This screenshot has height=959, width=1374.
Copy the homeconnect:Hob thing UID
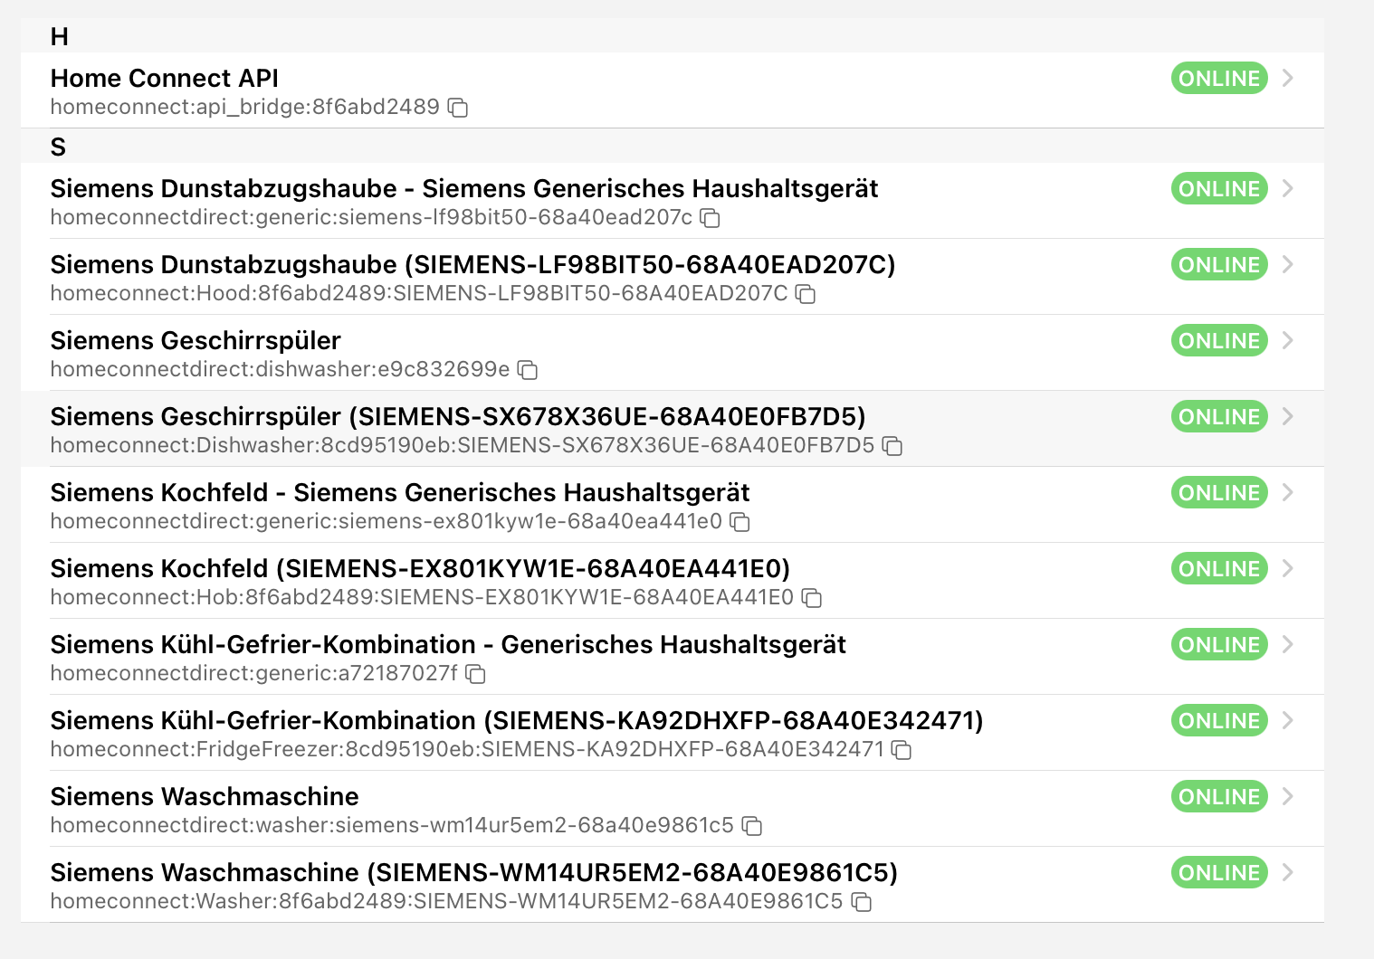click(812, 598)
